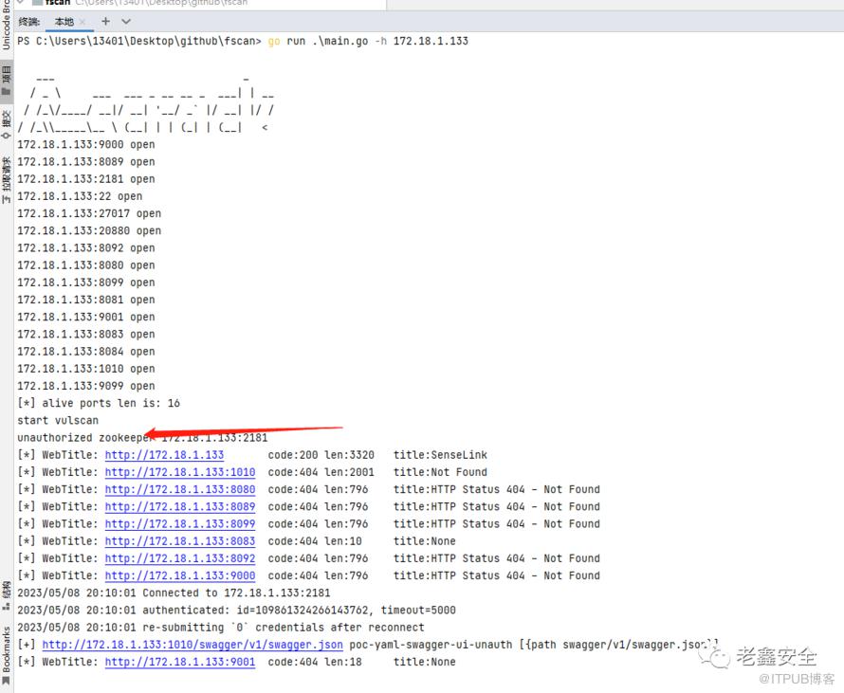
Task: Open the 提交 (Commit) side panel
Action: (x=7, y=119)
